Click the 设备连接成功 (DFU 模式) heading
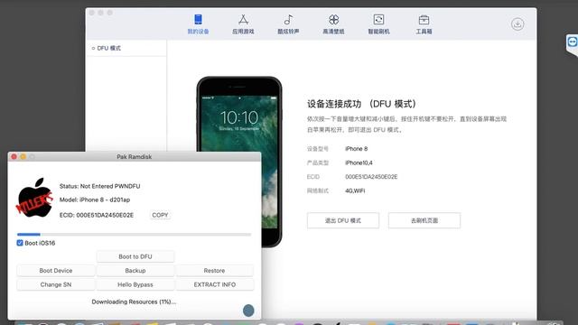This screenshot has width=578, height=325. pyautogui.click(x=361, y=104)
